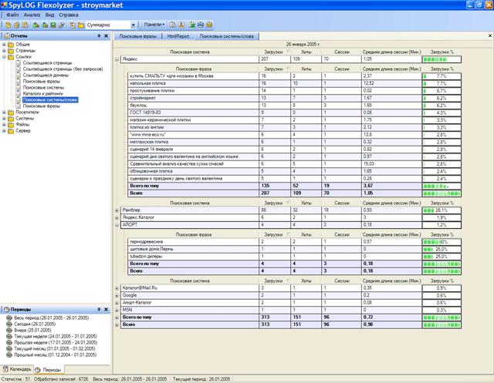Select period Прошлый месяц (01.12.2004 - 01.01.2005)
The height and width of the screenshot is (383, 494).
point(55,355)
